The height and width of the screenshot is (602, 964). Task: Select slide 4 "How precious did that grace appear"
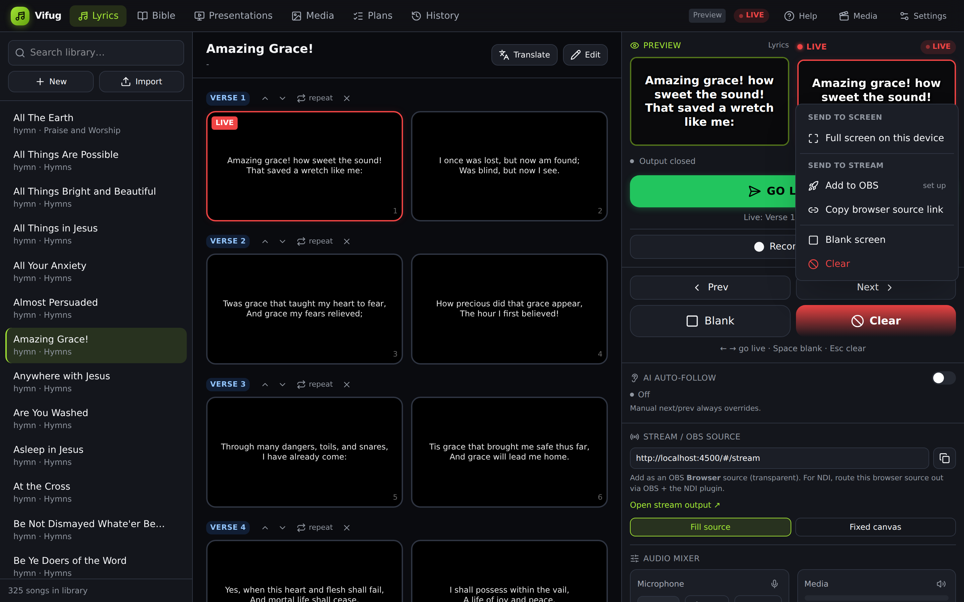509,309
